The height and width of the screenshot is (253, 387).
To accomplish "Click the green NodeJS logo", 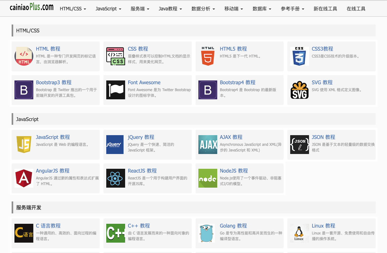I will (x=208, y=178).
